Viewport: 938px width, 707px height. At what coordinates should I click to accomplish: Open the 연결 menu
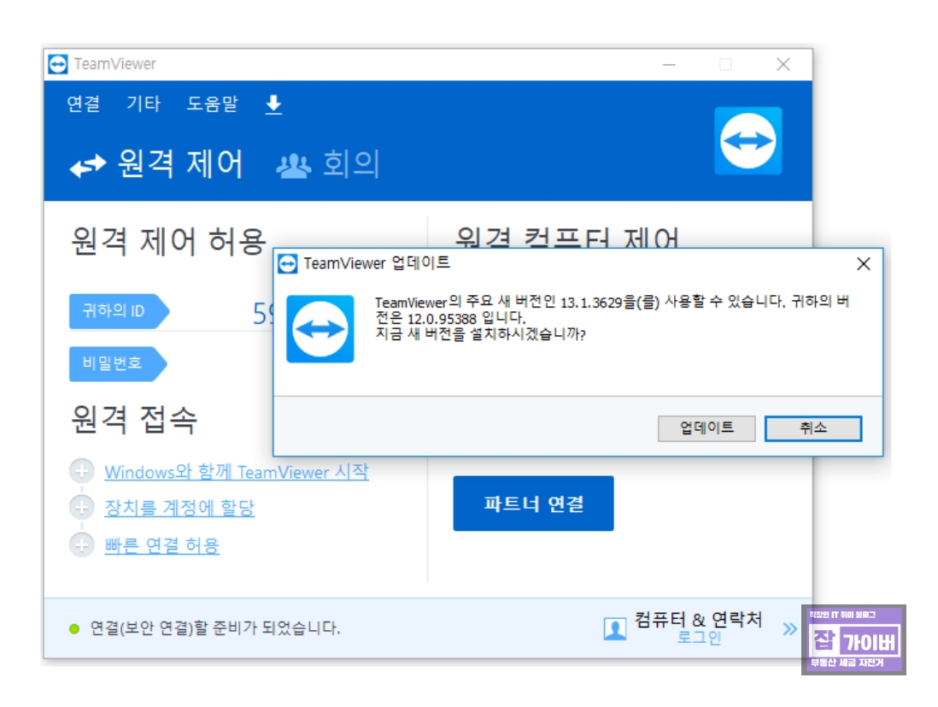tap(83, 103)
